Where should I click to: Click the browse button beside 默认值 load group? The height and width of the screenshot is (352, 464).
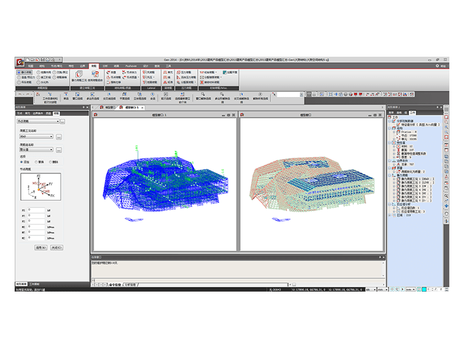point(59,150)
